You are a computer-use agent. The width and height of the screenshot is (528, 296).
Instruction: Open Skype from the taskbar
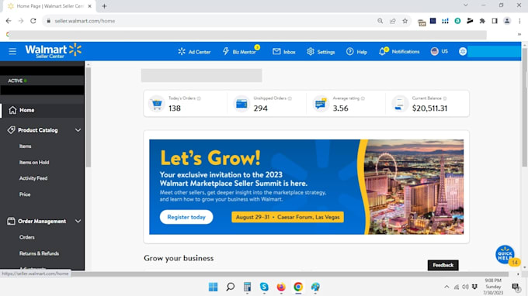[x=264, y=287]
